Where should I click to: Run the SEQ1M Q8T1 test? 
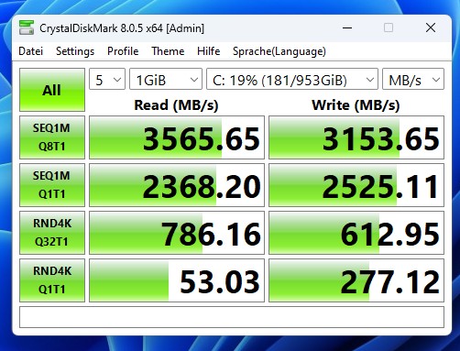pyautogui.click(x=52, y=137)
